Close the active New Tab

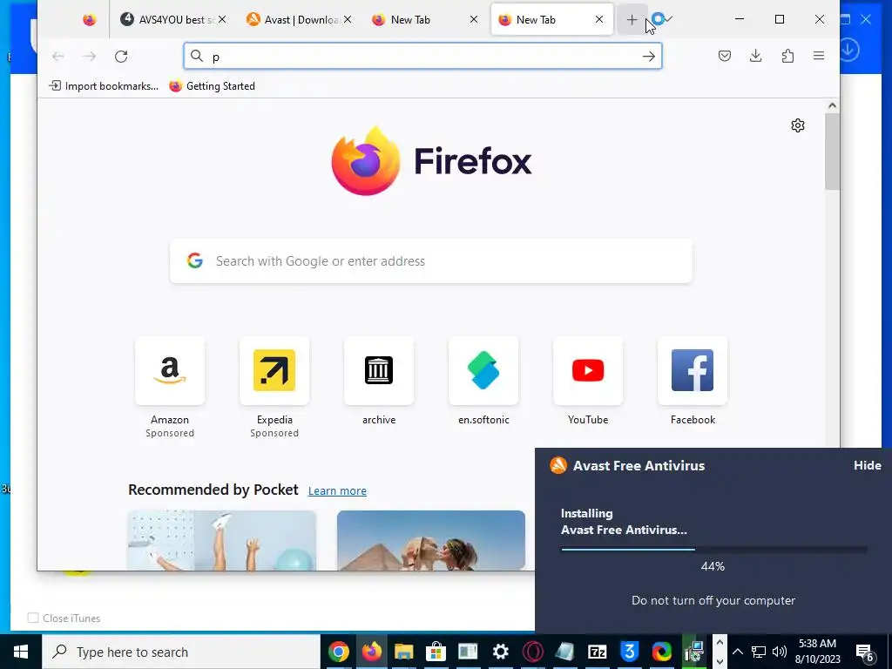pos(599,20)
